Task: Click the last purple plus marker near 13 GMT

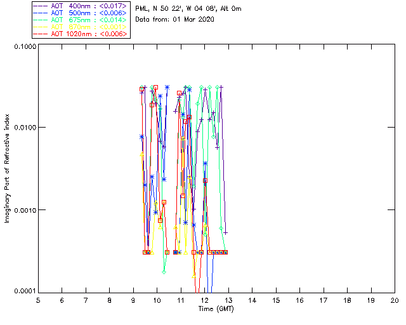Action: click(226, 233)
